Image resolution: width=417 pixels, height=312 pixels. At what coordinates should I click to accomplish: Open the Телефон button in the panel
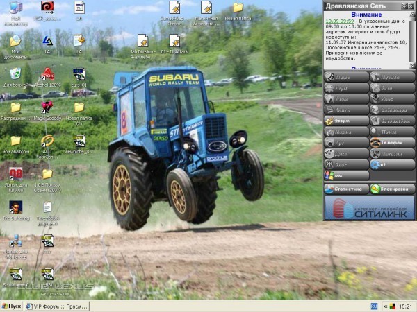[x=392, y=143]
